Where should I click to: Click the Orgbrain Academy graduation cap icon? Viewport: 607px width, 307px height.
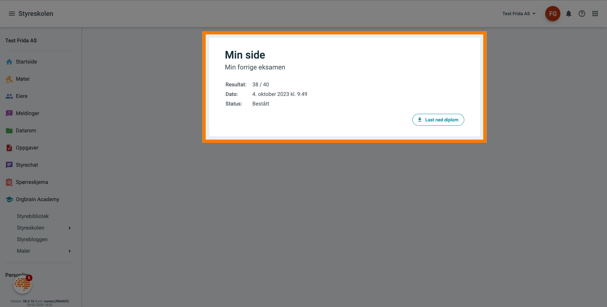click(9, 199)
